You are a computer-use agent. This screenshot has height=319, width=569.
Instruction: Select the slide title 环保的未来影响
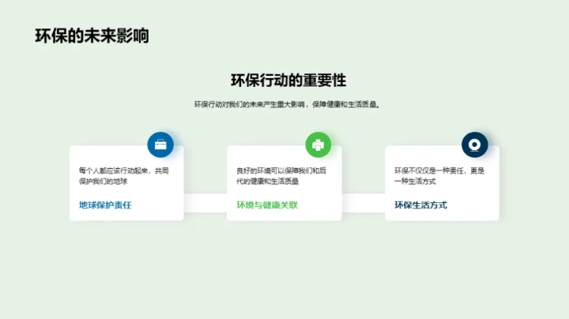coord(92,36)
